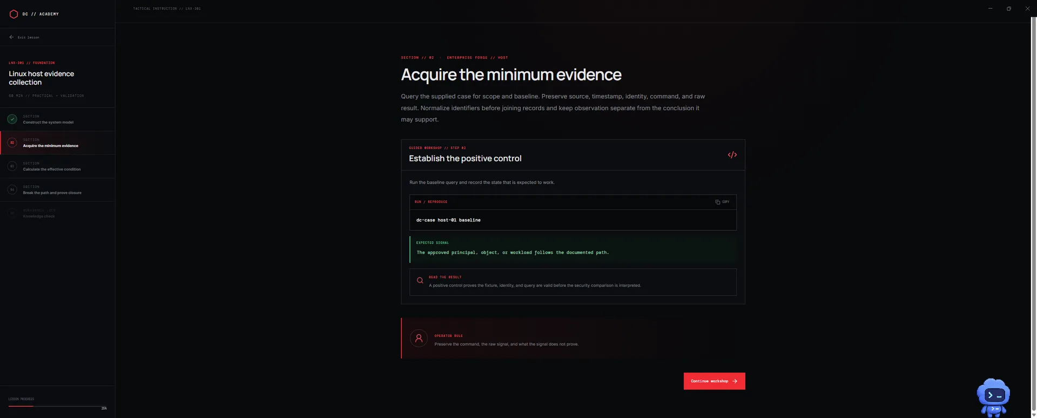Close the application window
The height and width of the screenshot is (418, 1037).
click(x=1027, y=9)
